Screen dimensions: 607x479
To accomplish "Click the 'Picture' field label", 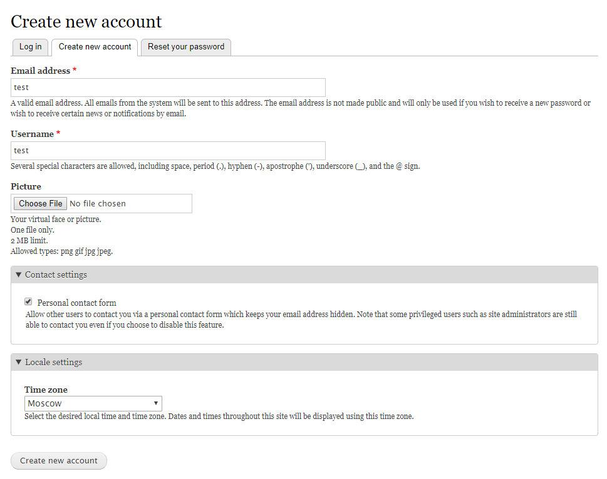I will [26, 186].
